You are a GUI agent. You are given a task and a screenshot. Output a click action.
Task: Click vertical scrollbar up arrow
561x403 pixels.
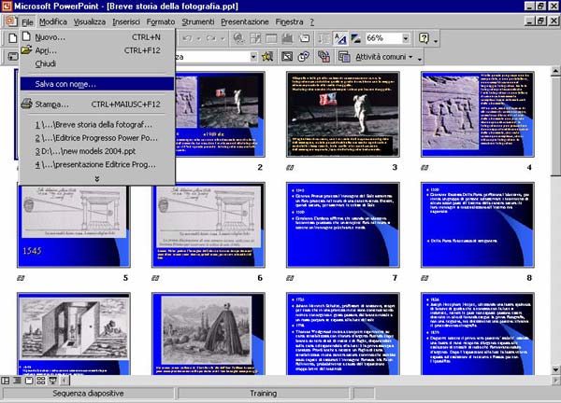pyautogui.click(x=555, y=72)
